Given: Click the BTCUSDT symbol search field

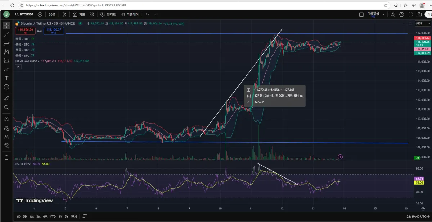Looking at the screenshot, I should pos(24,14).
